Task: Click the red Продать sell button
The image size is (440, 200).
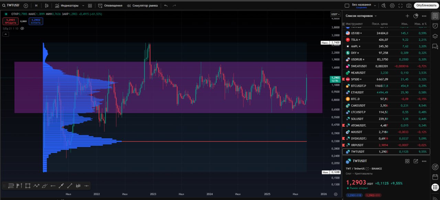Action: (x=11, y=21)
